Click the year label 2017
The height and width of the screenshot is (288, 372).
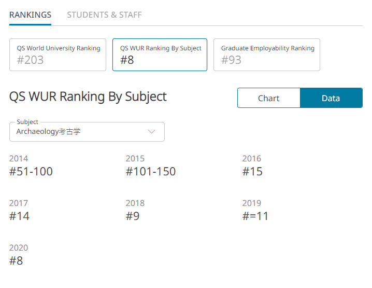[x=19, y=203]
